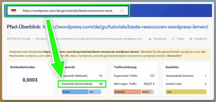Click the Mobil traffic bar segment
216x102 pixels.
[147, 92]
